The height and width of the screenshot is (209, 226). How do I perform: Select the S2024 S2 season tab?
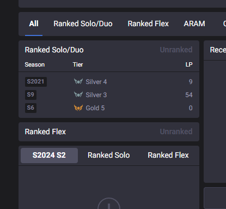point(49,156)
